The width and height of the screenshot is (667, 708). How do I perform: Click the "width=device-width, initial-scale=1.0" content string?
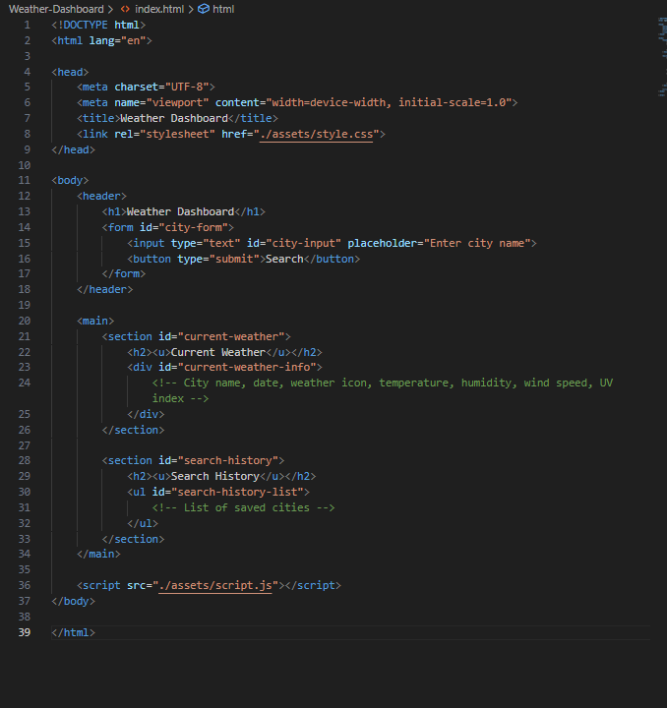click(389, 102)
